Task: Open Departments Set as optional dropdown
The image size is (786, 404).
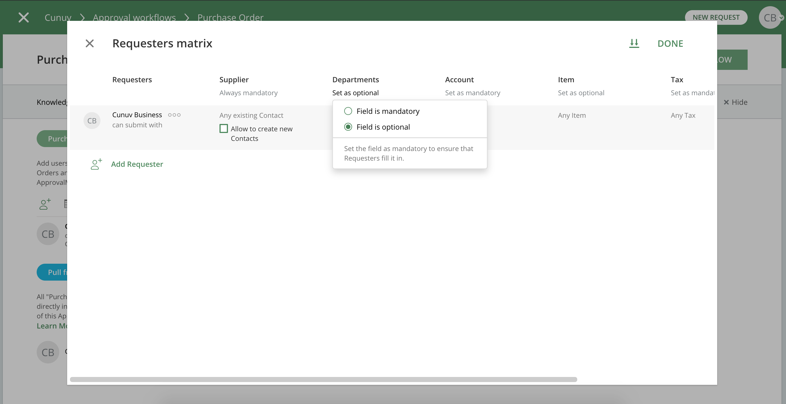Action: [355, 93]
